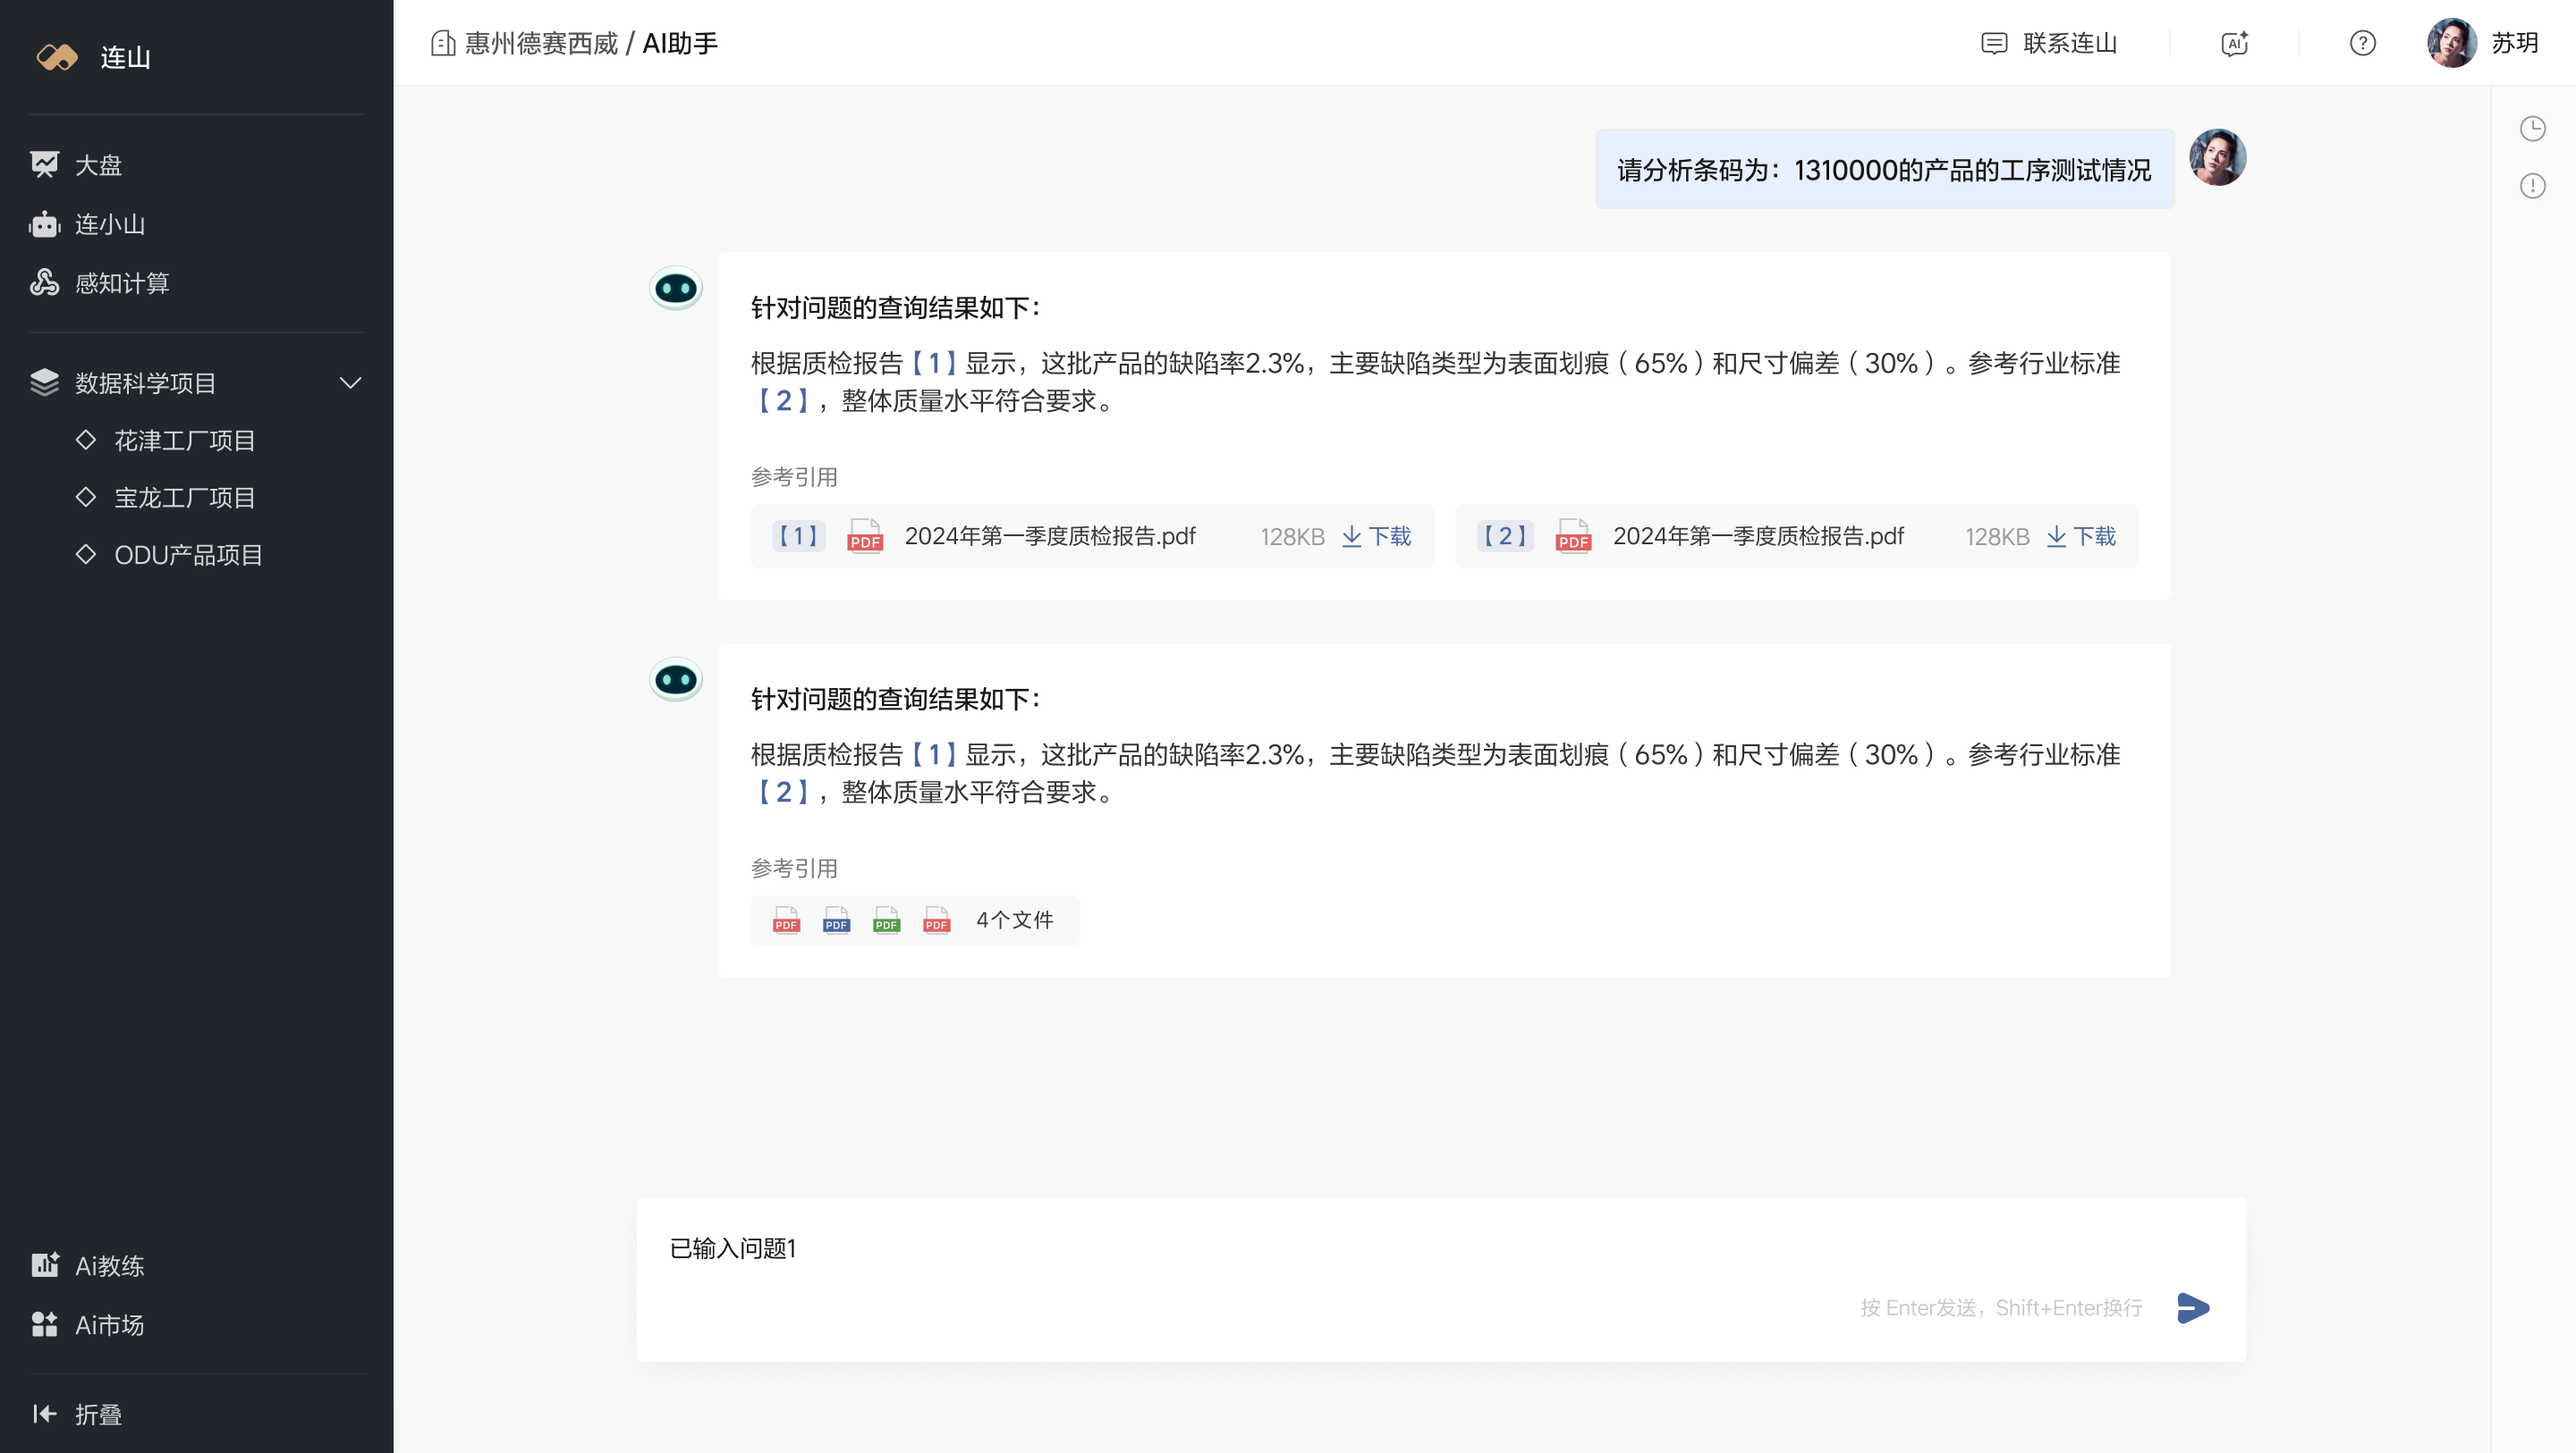
Task: Click the green PDF icon in 4个文件 group
Action: tap(887, 920)
